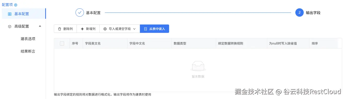Viewport: 345px width, 99px height.
Task: Click the 导入或清空字段 dropdown arrow
Action: [134, 29]
